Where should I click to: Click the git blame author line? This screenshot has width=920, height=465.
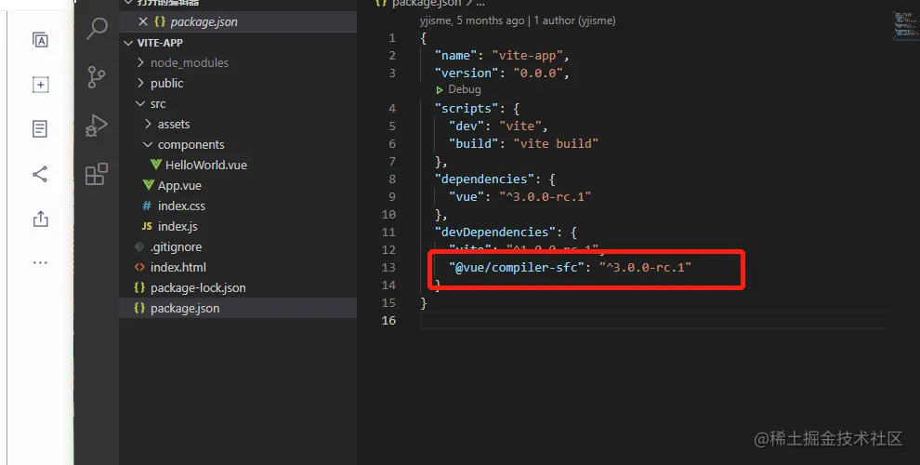click(518, 20)
